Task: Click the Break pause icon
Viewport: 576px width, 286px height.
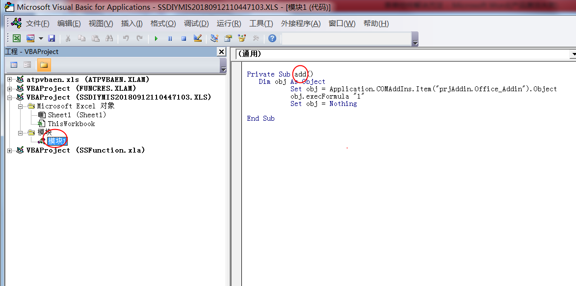Action: tap(170, 38)
